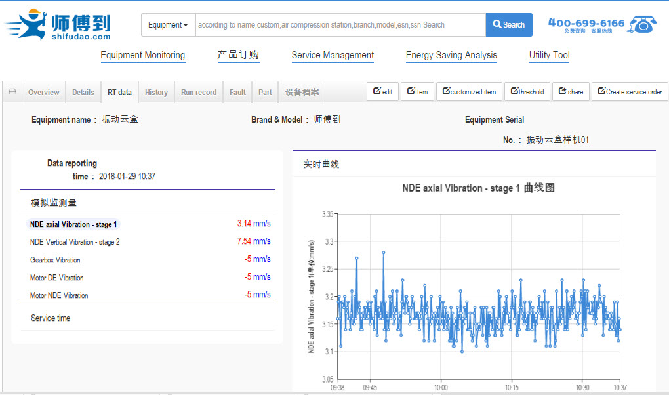Viewport: 669px width, 395px height.
Task: Open Service Management menu
Action: coord(333,56)
